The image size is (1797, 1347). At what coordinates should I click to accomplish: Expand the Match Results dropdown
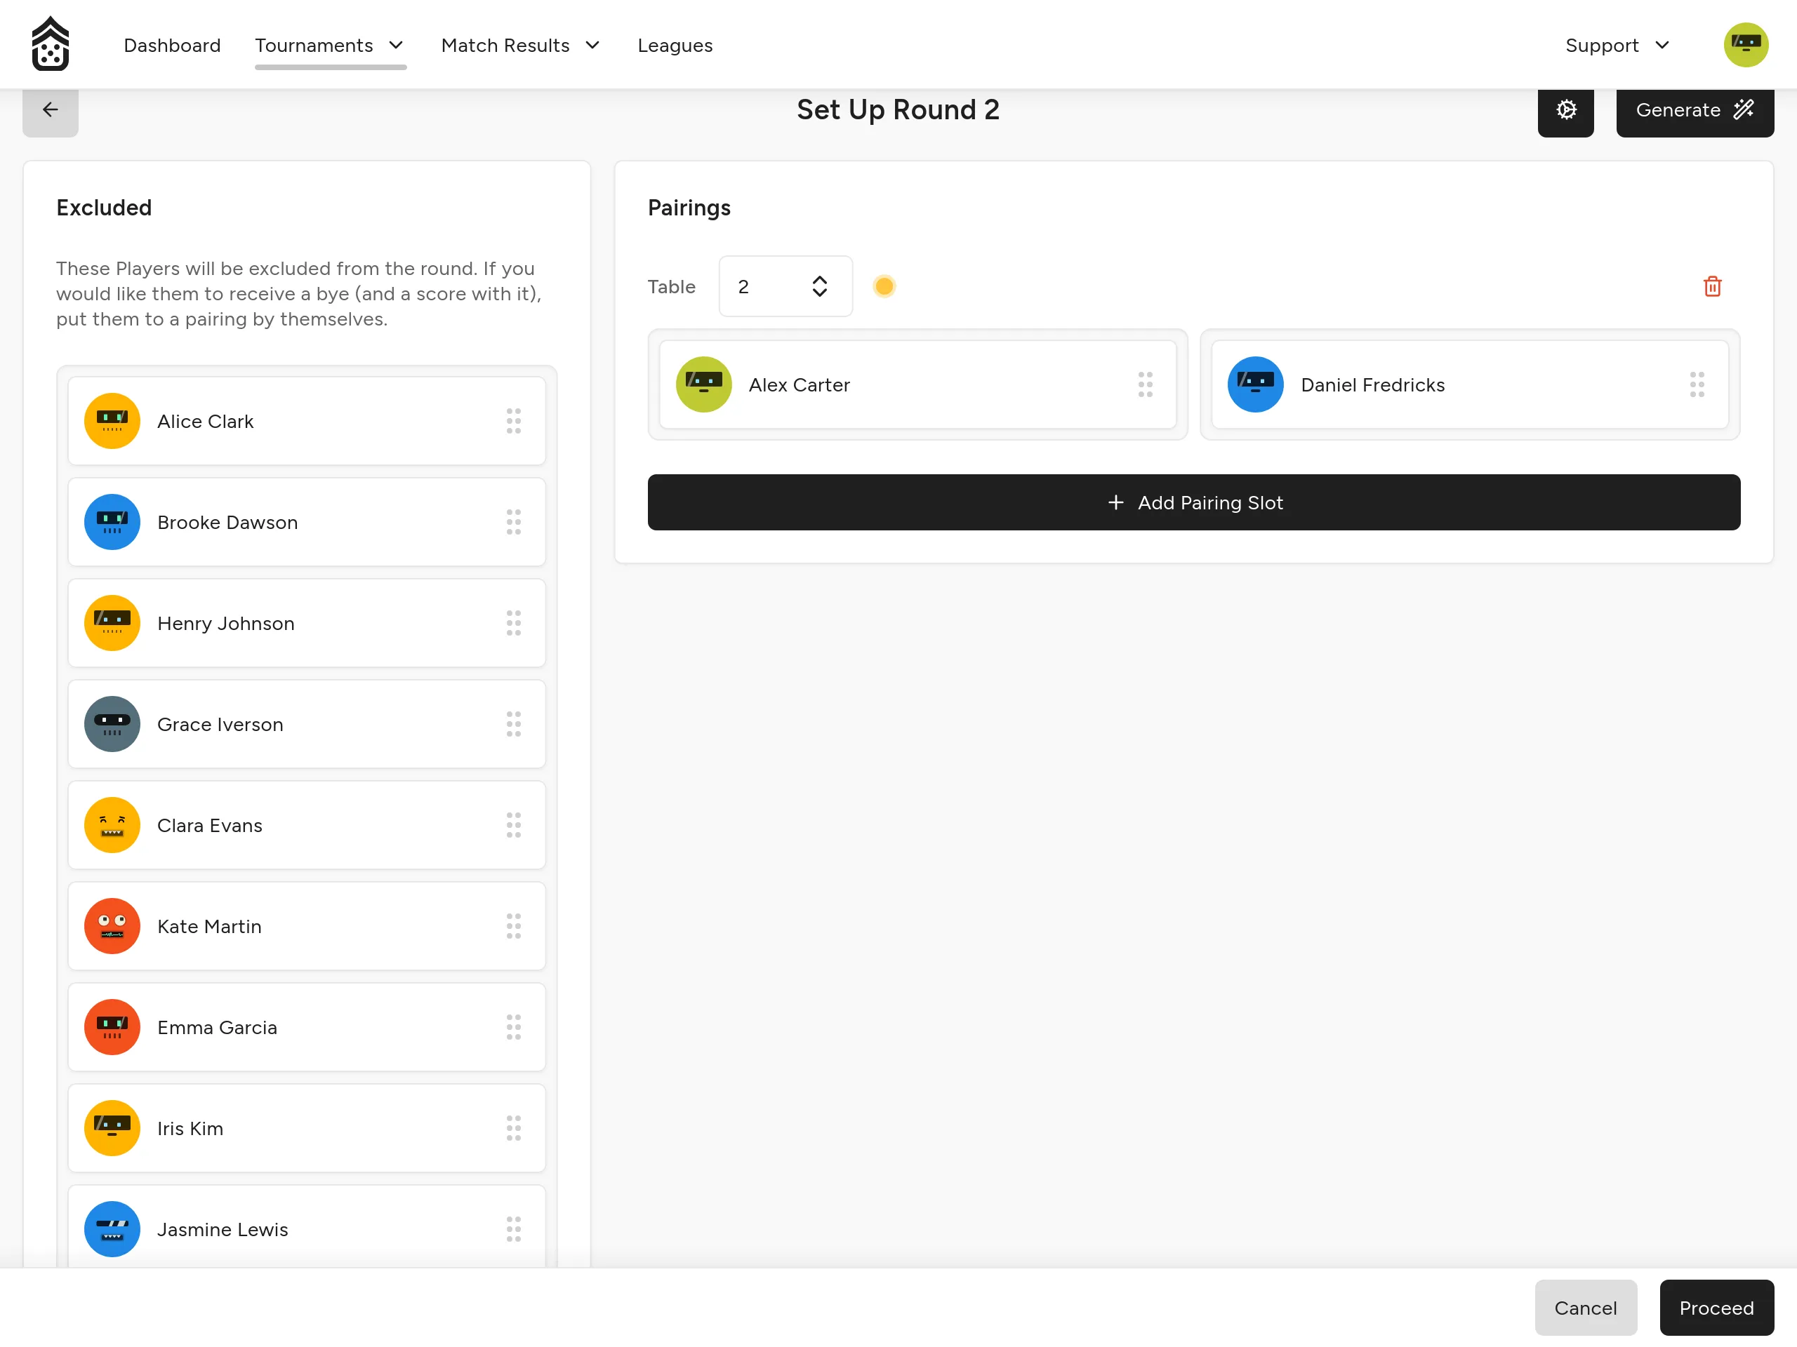pos(521,46)
